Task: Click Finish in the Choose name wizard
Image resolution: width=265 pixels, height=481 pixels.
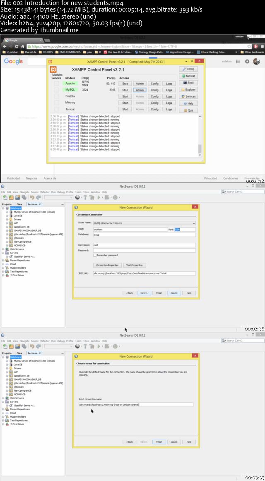Action: (x=159, y=442)
